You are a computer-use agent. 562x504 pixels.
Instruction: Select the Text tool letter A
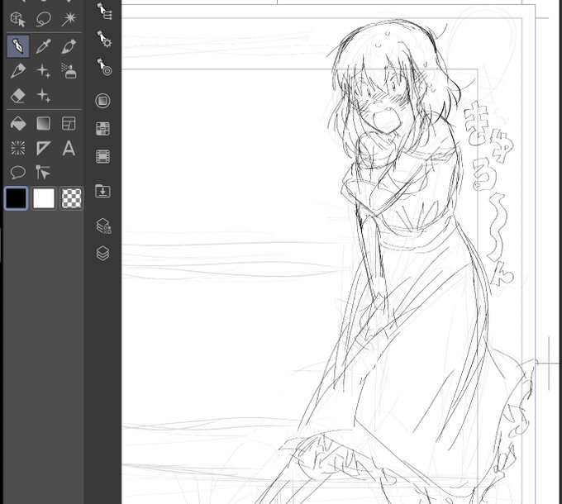point(69,148)
